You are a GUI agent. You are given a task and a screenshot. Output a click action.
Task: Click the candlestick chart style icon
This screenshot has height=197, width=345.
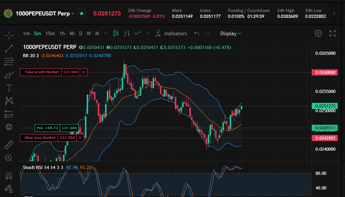pos(116,33)
